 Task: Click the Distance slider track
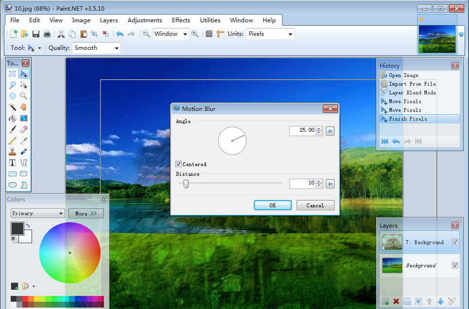pos(233,184)
